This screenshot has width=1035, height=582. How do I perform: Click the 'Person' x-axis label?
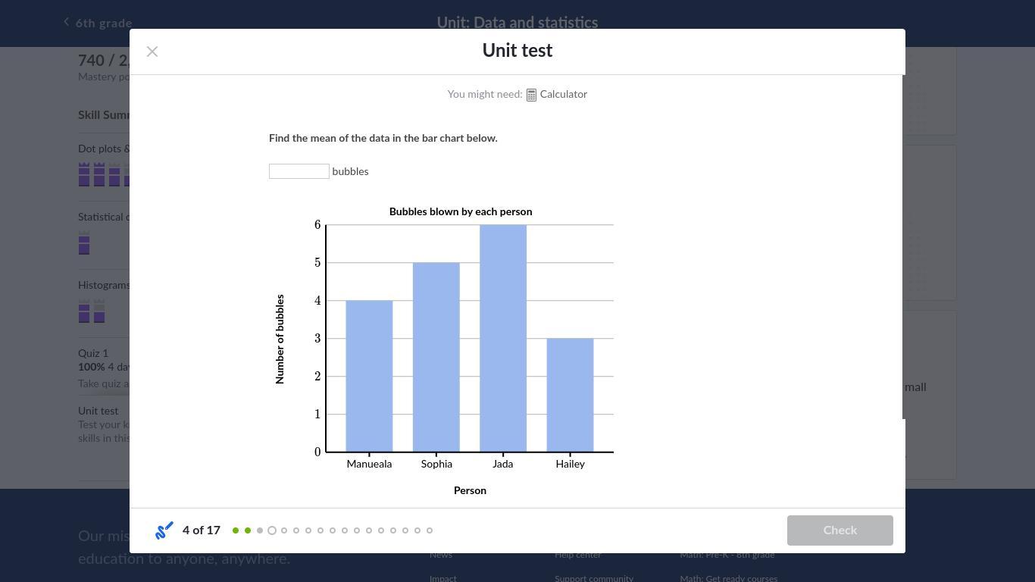(470, 491)
